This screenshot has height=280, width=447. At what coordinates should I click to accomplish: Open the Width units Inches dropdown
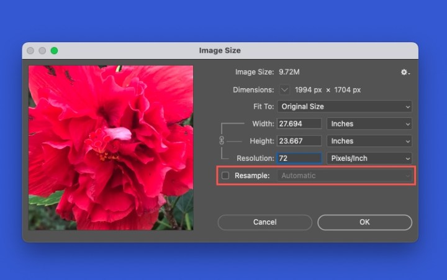click(369, 124)
